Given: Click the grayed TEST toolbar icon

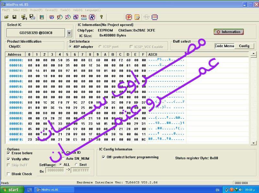Looking at the screenshot, I should pos(146,17).
